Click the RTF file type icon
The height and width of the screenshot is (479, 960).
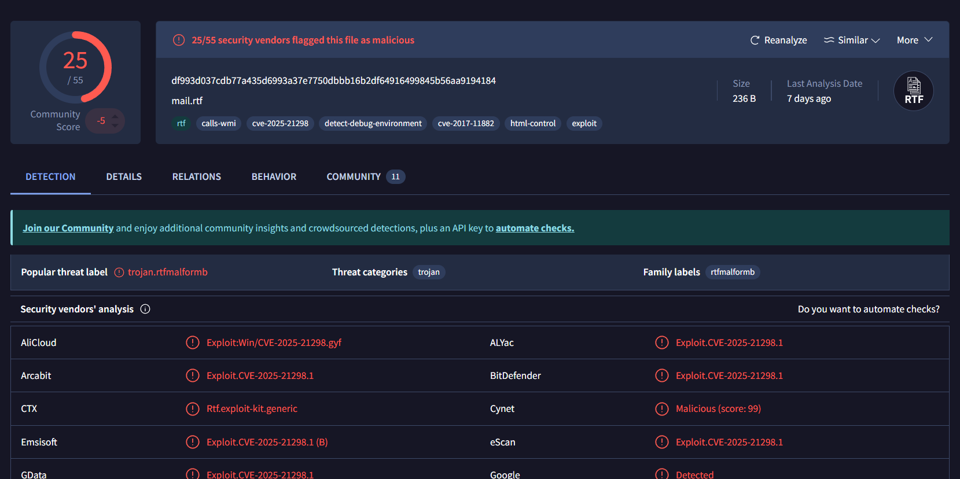[x=913, y=91]
